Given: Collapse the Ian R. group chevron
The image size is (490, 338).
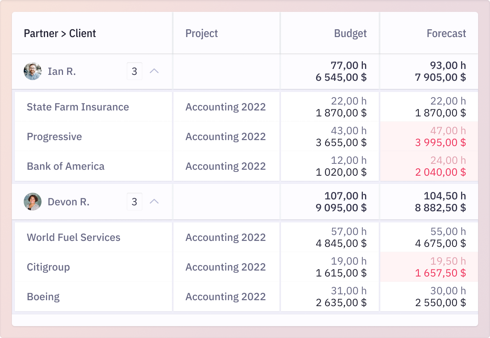Looking at the screenshot, I should click(154, 71).
